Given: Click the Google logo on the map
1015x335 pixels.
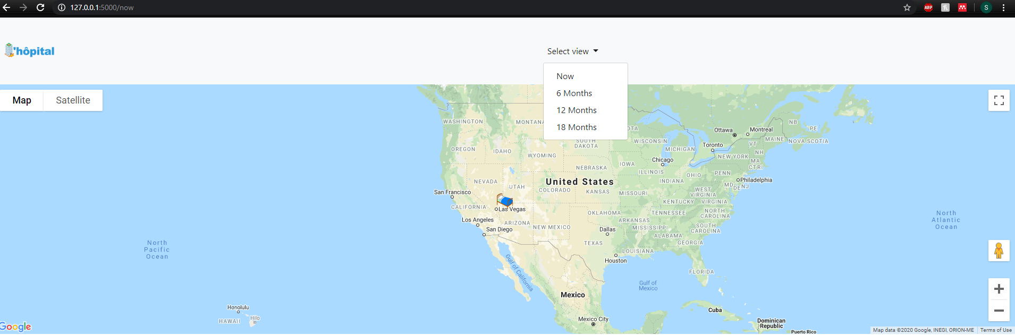Looking at the screenshot, I should pyautogui.click(x=15, y=327).
